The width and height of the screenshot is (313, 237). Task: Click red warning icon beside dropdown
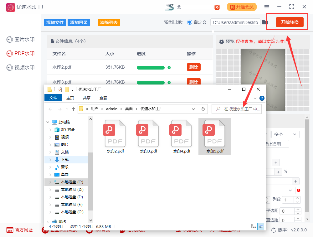tap(298, 190)
